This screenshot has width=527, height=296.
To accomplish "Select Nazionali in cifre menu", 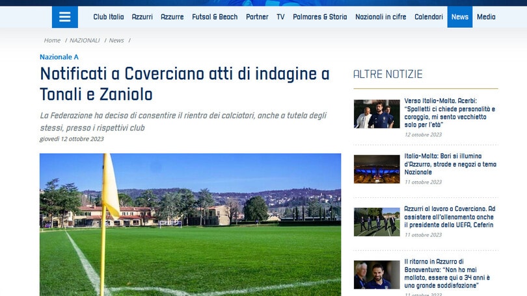I will coord(381,17).
